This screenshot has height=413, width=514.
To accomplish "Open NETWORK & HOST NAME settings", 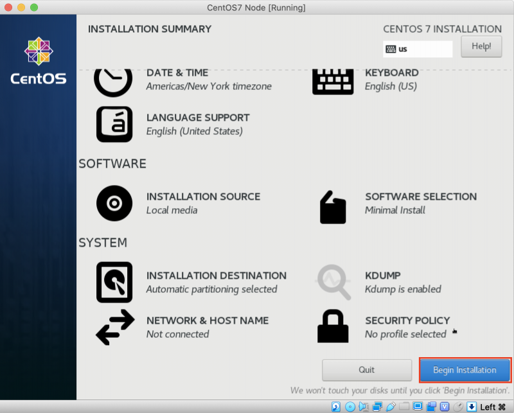I will click(x=208, y=321).
